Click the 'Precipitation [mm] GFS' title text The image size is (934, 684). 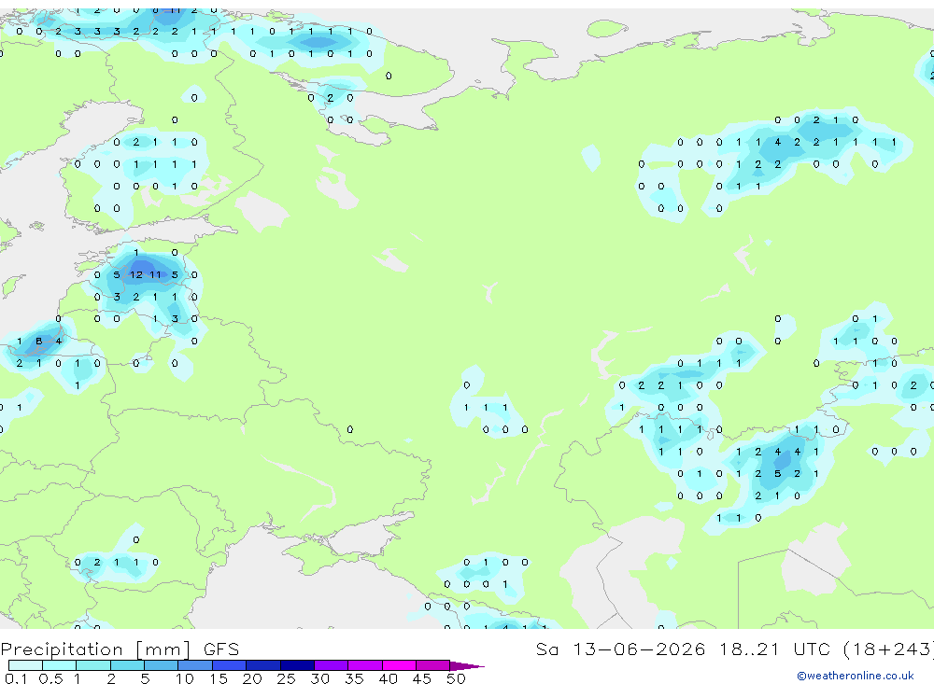[x=120, y=649]
